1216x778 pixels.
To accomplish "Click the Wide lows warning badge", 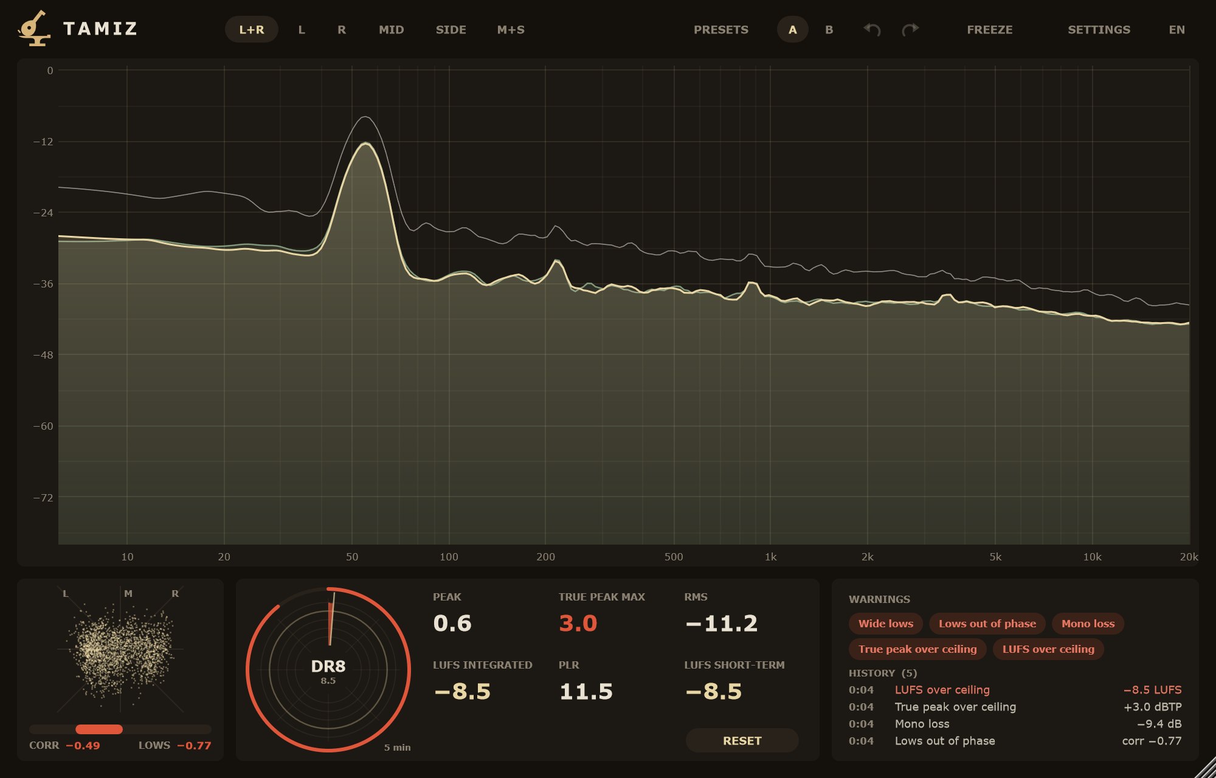I will [x=886, y=624].
